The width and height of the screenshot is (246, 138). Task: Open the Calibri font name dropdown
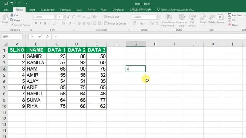pyautogui.click(x=55, y=17)
